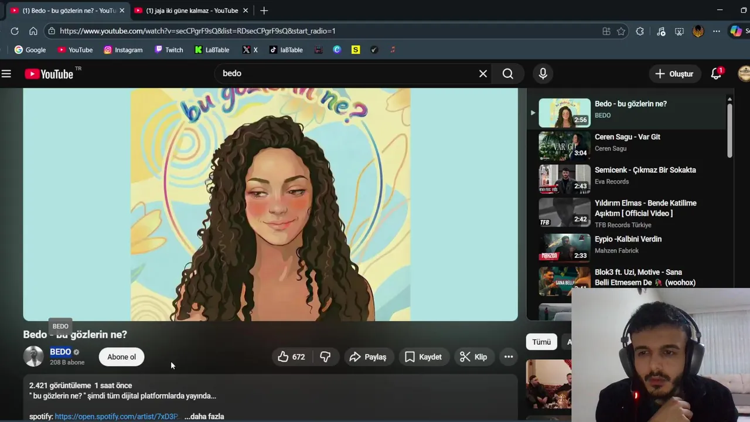This screenshot has height=422, width=750.
Task: Open the red music note bookmark icon
Action: coord(393,50)
